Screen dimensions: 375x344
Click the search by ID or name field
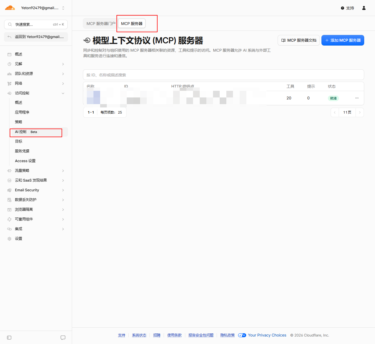(224, 75)
